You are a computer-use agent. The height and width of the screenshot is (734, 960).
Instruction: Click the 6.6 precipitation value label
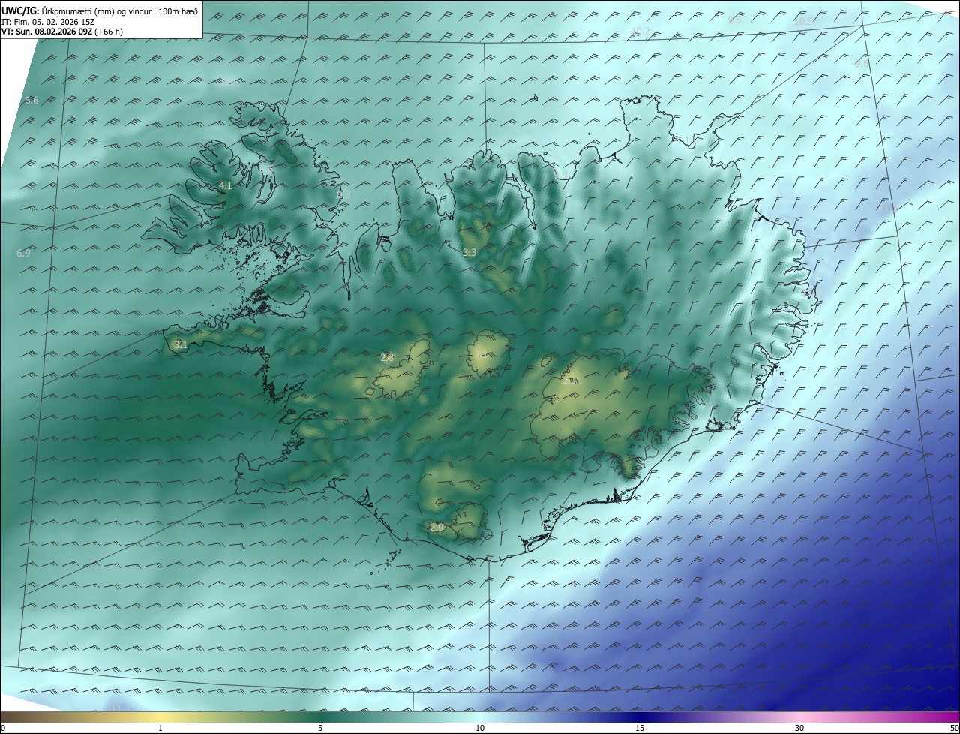(x=31, y=100)
